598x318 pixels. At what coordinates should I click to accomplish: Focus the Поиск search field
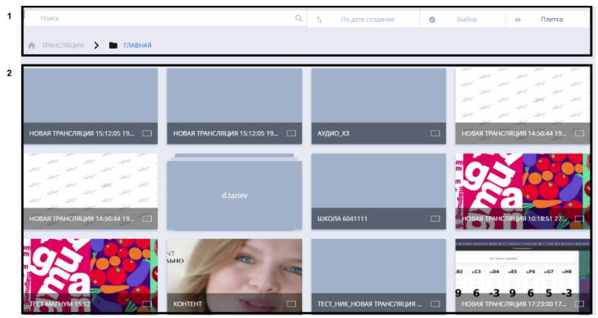click(x=161, y=18)
